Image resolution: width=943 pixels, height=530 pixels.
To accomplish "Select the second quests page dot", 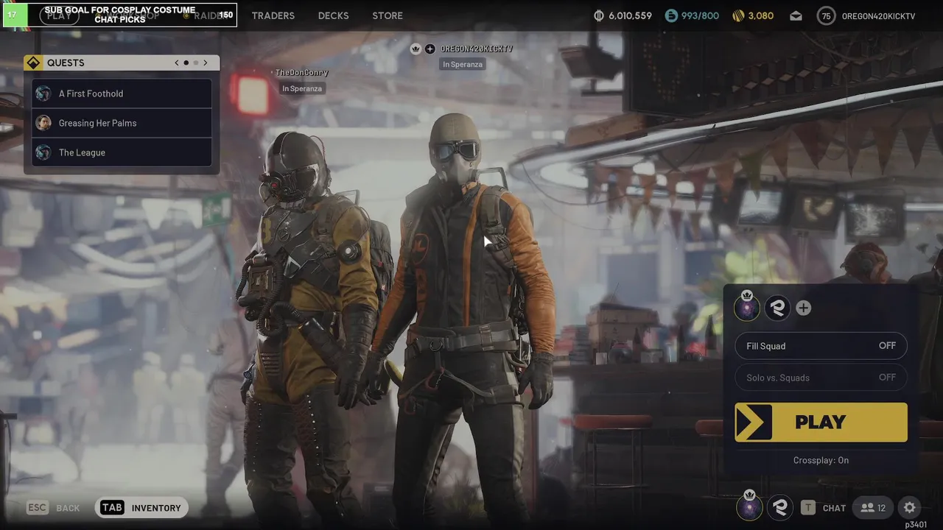I will click(196, 63).
